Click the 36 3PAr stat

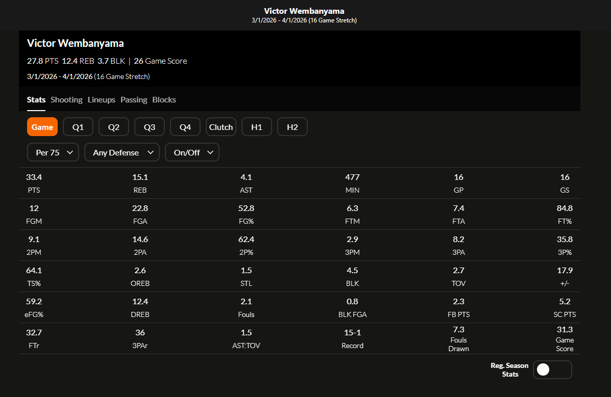pyautogui.click(x=140, y=339)
